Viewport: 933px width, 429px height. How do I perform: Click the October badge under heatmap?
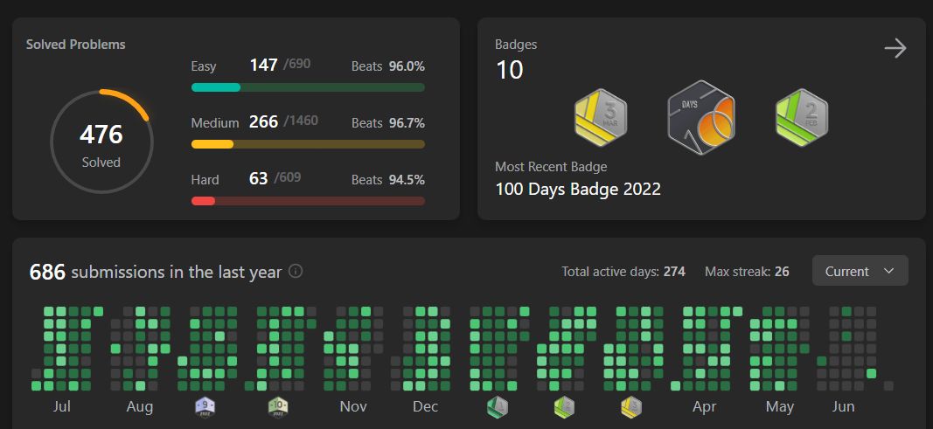[278, 407]
